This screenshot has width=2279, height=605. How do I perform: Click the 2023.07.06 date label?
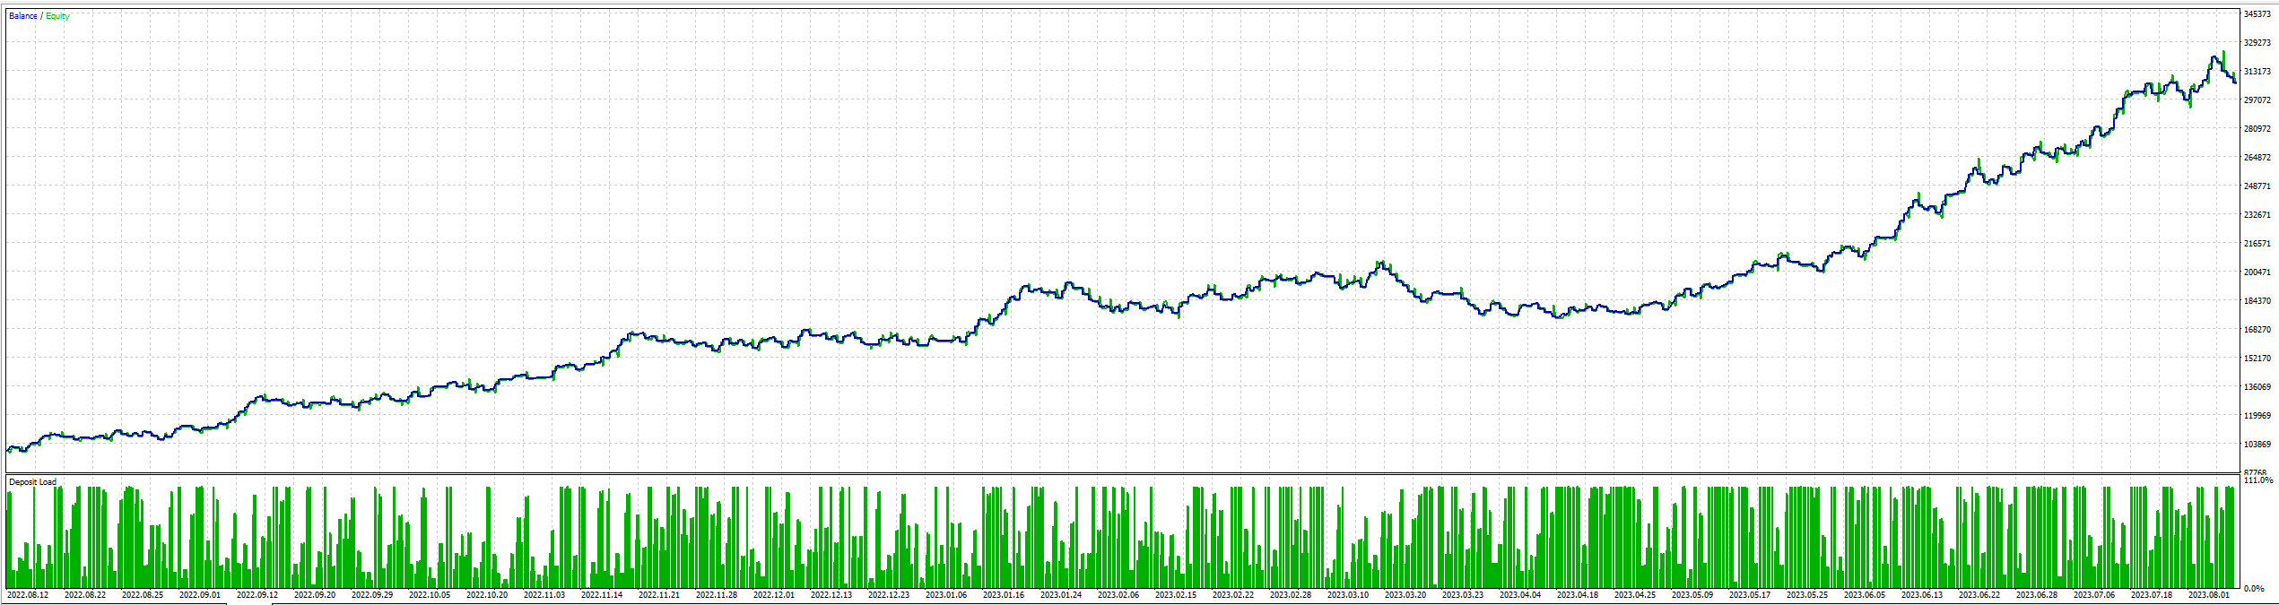(2094, 595)
